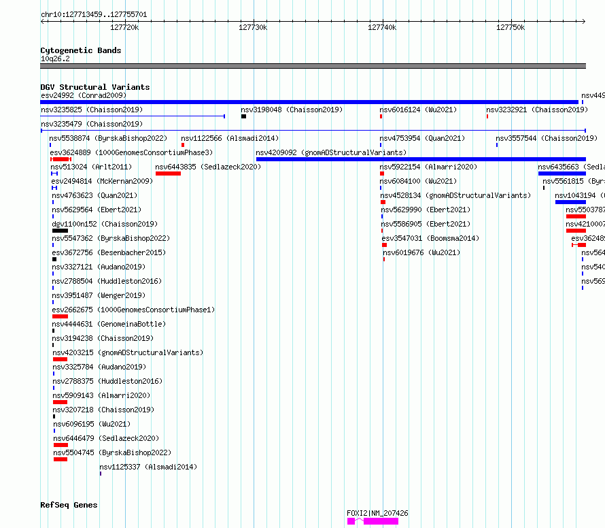The image size is (605, 528).
Task: Open nsv5629990 (Ebert2021) variant
Action: point(426,210)
